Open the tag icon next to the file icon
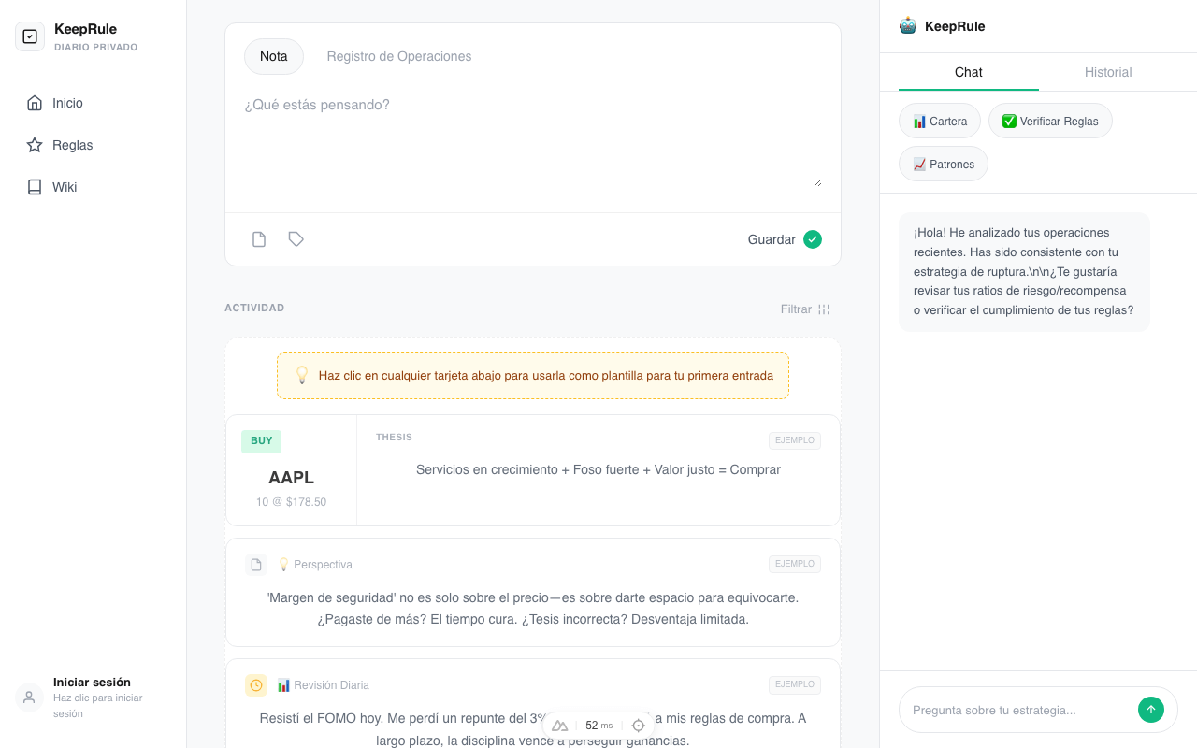Image resolution: width=1197 pixels, height=748 pixels. 296,239
